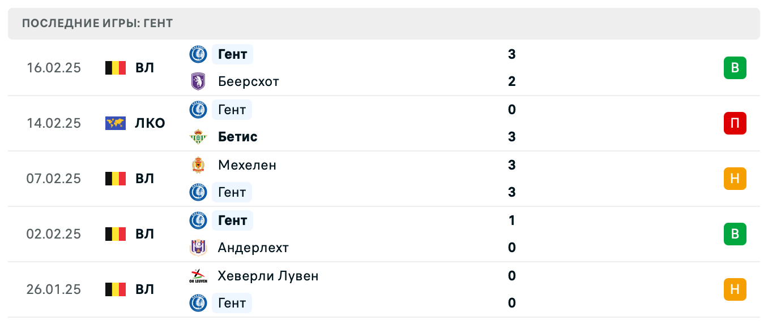Open the Гент team page link
This screenshot has width=768, height=329.
(x=232, y=54)
